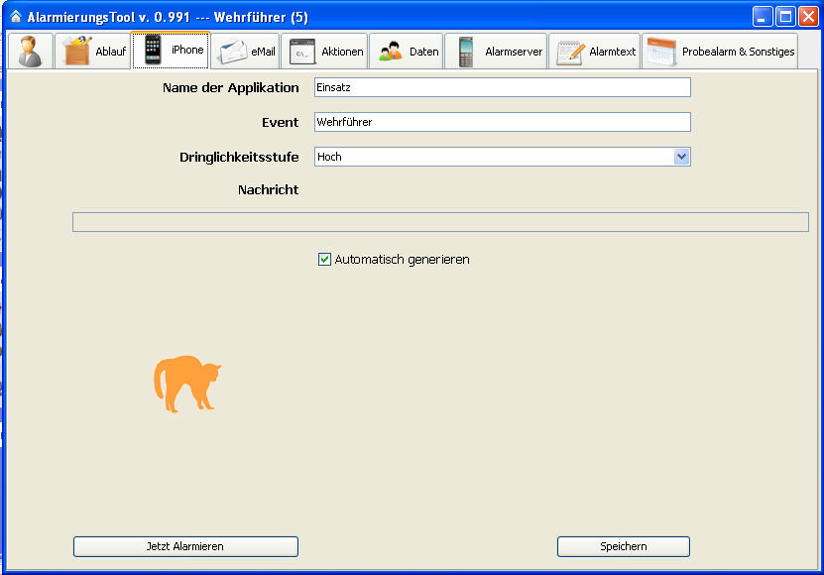Click the Ablauf clipboard icon
The width and height of the screenshot is (824, 575).
pyautogui.click(x=77, y=52)
